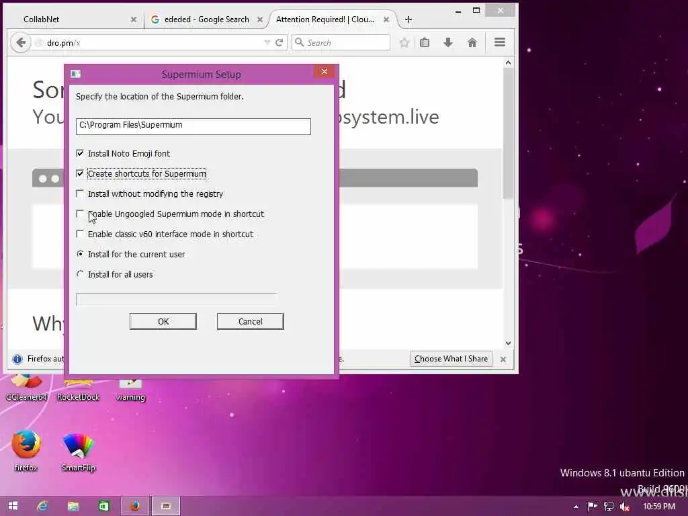The height and width of the screenshot is (516, 688).
Task: Click the Firefox taskbar button
Action: 134,506
